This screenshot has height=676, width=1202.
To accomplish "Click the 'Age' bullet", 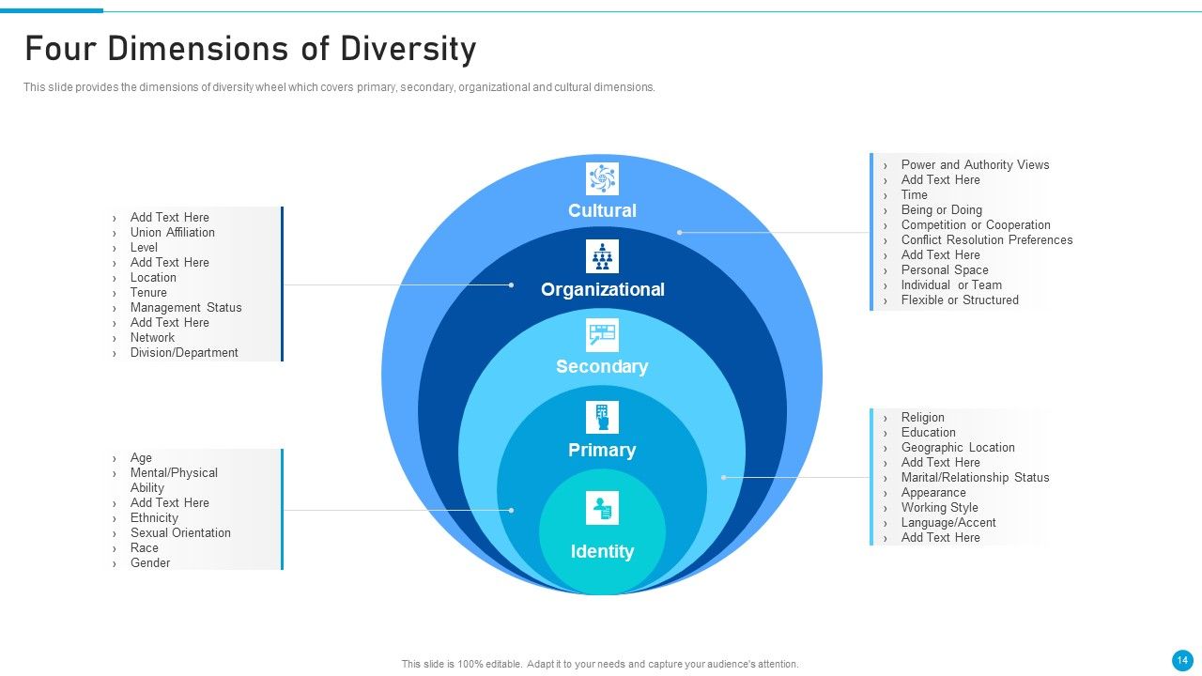I will [141, 458].
